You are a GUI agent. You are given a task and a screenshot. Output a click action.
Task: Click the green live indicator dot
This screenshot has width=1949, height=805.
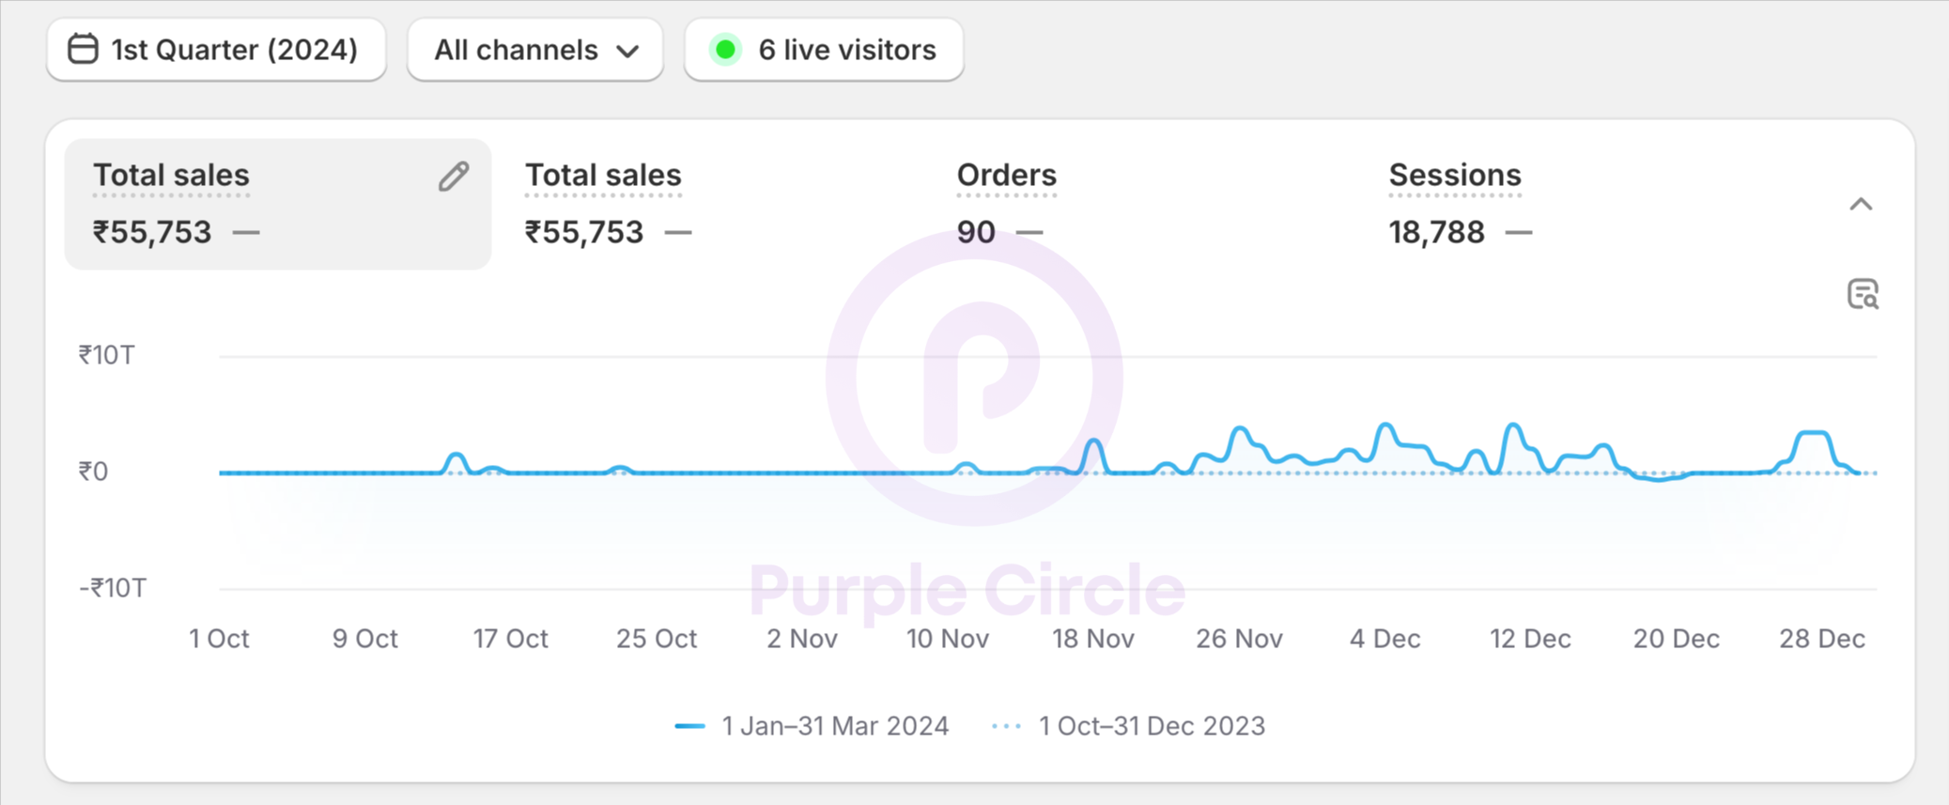[725, 49]
